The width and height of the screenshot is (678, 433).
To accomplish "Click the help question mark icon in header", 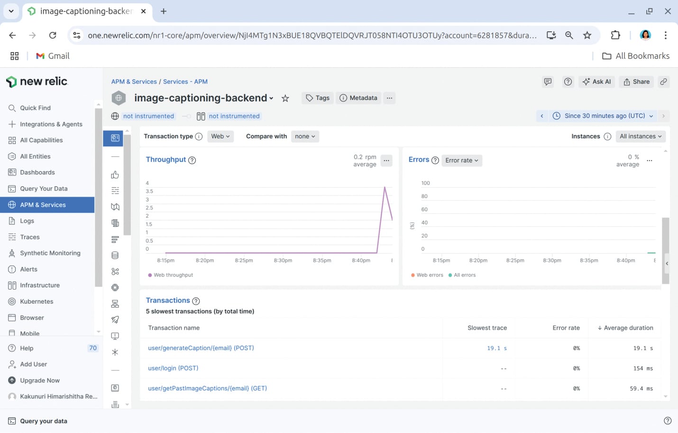I will (568, 82).
